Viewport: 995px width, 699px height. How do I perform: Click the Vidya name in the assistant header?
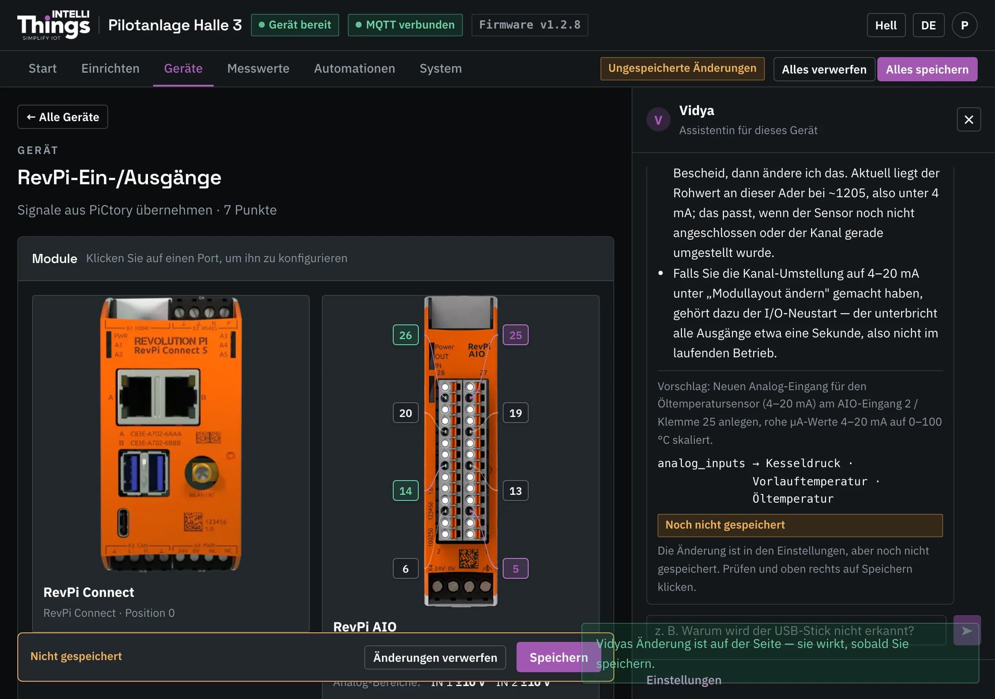click(x=696, y=110)
